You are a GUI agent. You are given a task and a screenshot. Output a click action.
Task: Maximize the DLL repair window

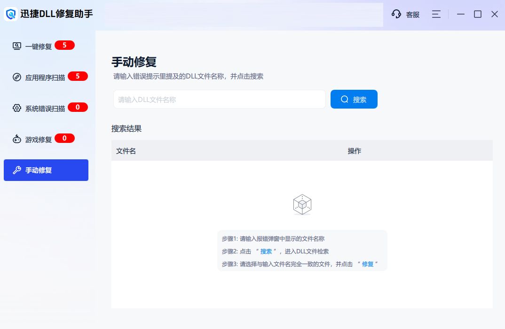(478, 14)
